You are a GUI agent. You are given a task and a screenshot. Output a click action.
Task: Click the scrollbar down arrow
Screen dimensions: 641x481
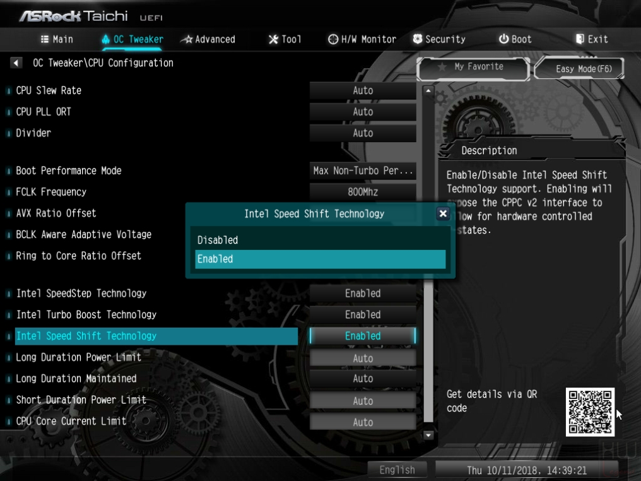coord(428,435)
